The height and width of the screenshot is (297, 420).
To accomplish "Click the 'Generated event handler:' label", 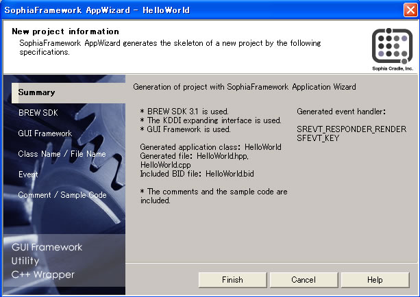I will [341, 112].
